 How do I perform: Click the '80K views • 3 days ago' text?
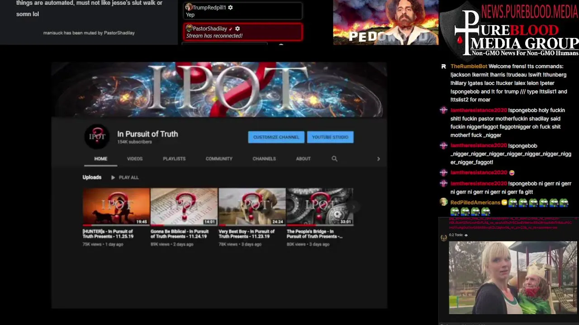pyautogui.click(x=308, y=244)
